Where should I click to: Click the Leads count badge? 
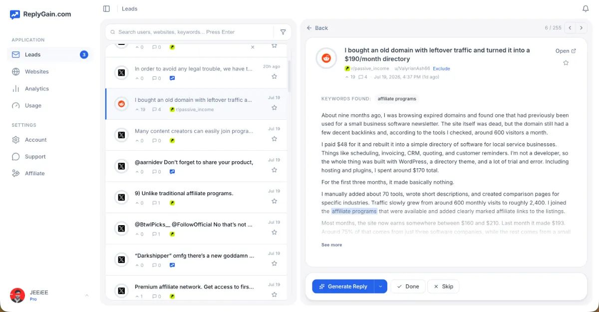point(84,54)
